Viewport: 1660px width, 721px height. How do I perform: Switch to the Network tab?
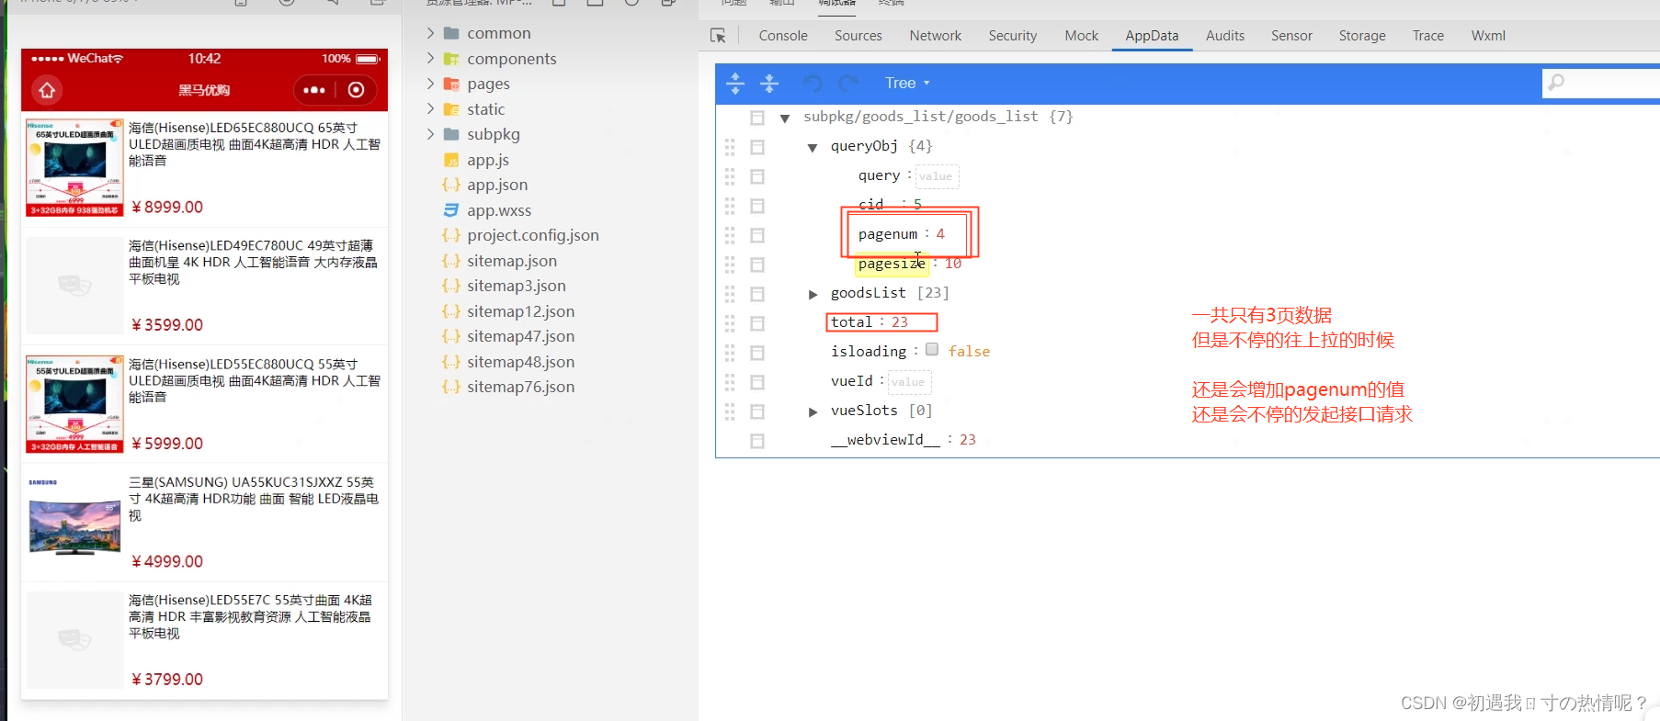[936, 36]
